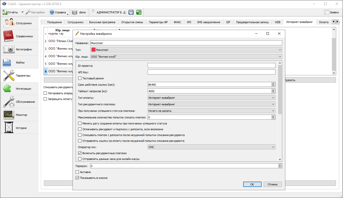The image size is (343, 198).
Task: Check the Активно checkbox
Action: tap(77, 172)
